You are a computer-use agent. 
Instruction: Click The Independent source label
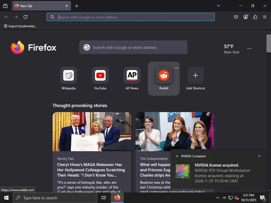[154, 159]
